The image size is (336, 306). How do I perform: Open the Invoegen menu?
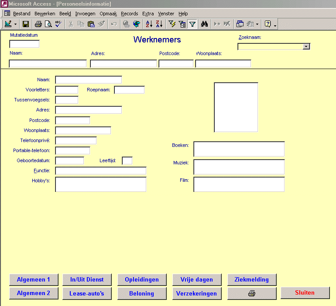click(x=85, y=14)
